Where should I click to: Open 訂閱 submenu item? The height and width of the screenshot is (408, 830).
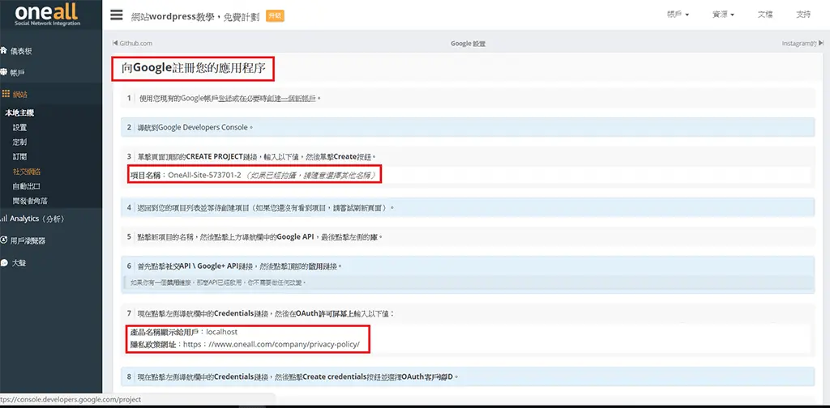tap(19, 157)
